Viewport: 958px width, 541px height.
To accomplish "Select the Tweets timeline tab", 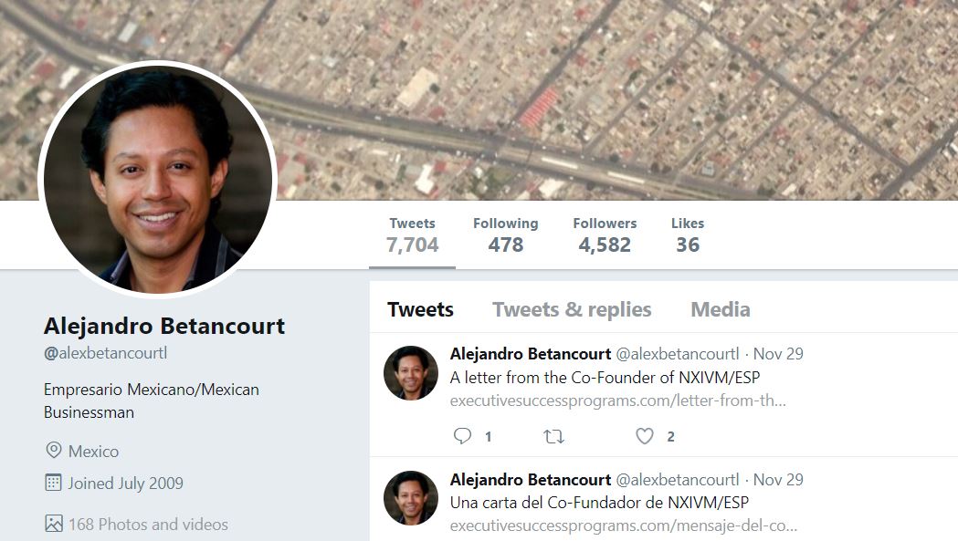I will (x=420, y=309).
